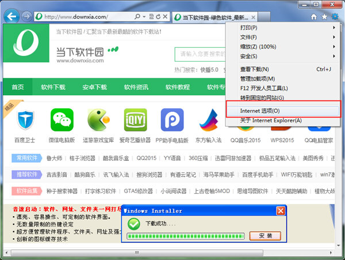Open the Home page icon
Viewport: 345px width, 260px height.
click(314, 17)
